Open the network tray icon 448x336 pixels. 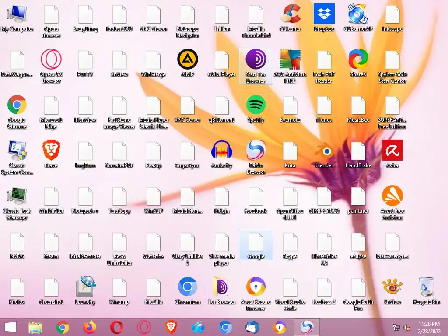click(x=396, y=327)
